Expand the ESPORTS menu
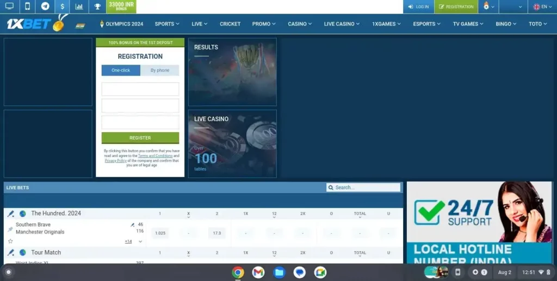 coord(426,24)
